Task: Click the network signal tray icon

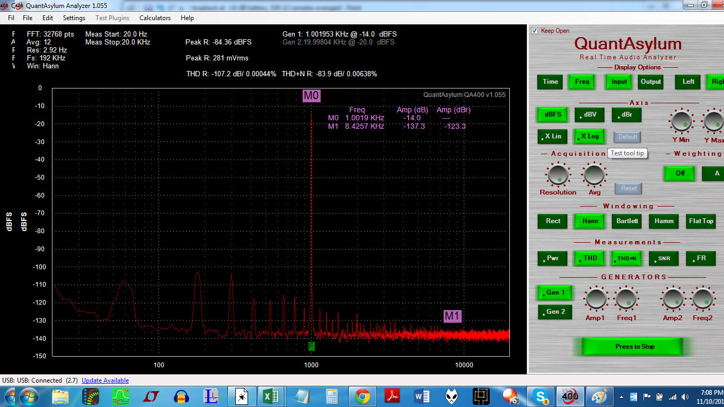Action: point(673,396)
